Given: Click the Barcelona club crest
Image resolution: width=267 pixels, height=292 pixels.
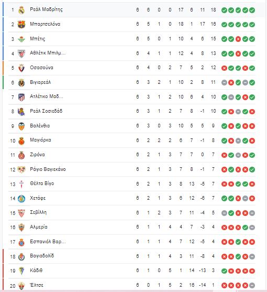Looking at the screenshot, I should pos(21,25).
